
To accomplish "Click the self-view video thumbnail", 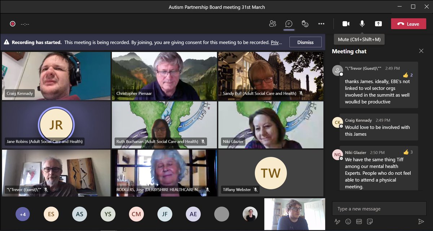I will point(294,214).
